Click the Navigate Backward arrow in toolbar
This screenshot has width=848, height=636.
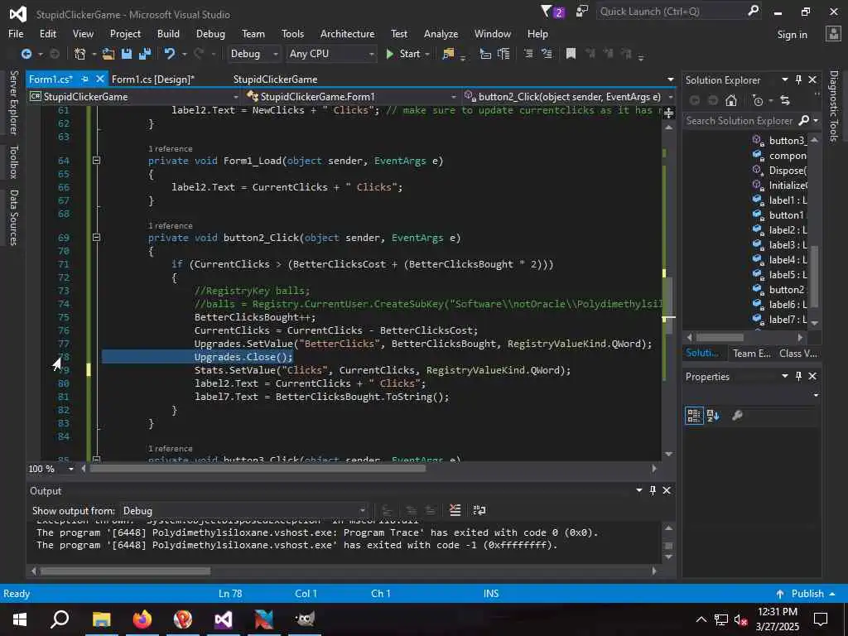point(26,54)
